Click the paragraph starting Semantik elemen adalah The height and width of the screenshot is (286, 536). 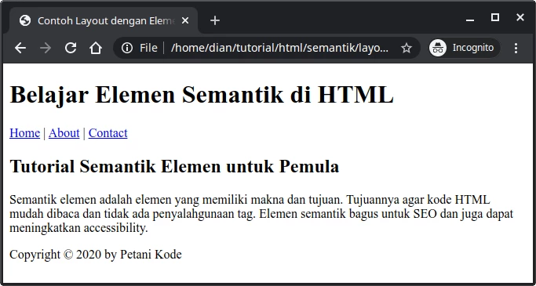click(x=261, y=214)
